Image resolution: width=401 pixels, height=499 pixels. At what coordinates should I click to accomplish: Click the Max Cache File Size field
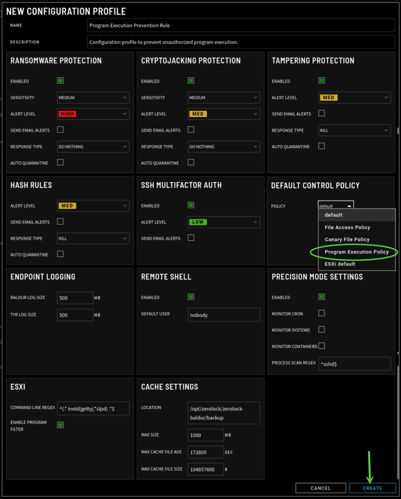206,469
